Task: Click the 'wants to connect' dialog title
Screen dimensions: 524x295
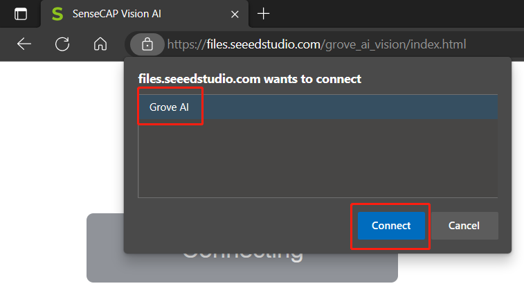Action: [x=250, y=79]
